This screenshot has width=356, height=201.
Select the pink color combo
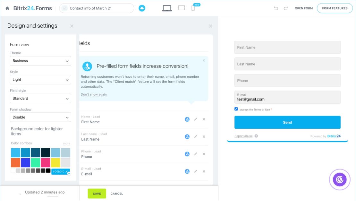pos(46,163)
